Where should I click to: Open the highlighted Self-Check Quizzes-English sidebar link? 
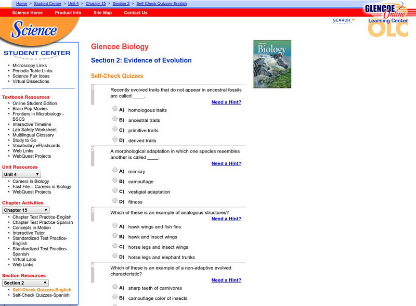42,290
